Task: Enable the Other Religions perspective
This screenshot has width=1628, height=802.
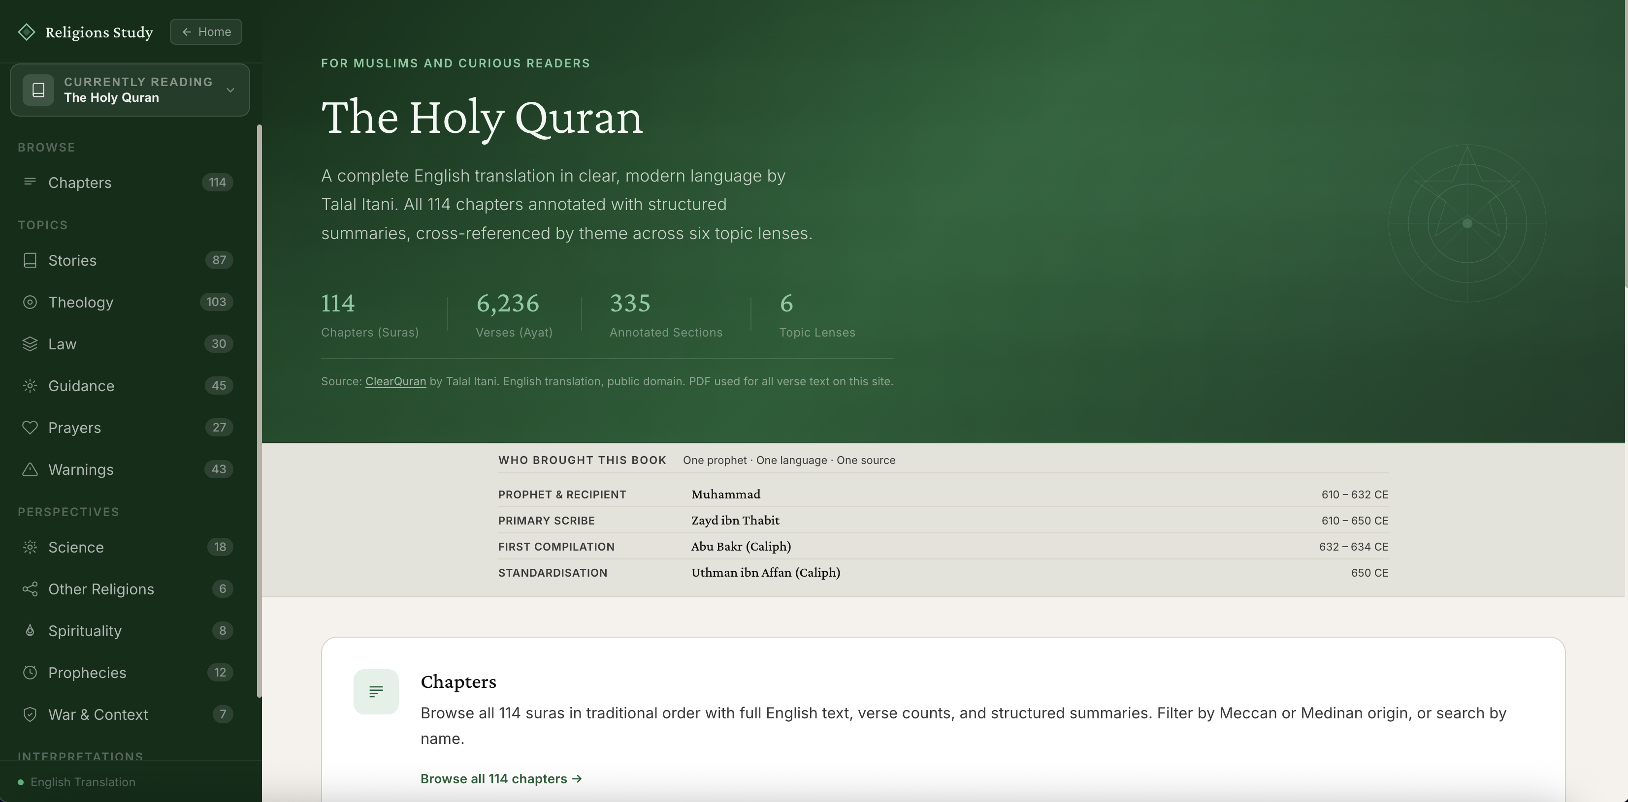Action: [101, 588]
